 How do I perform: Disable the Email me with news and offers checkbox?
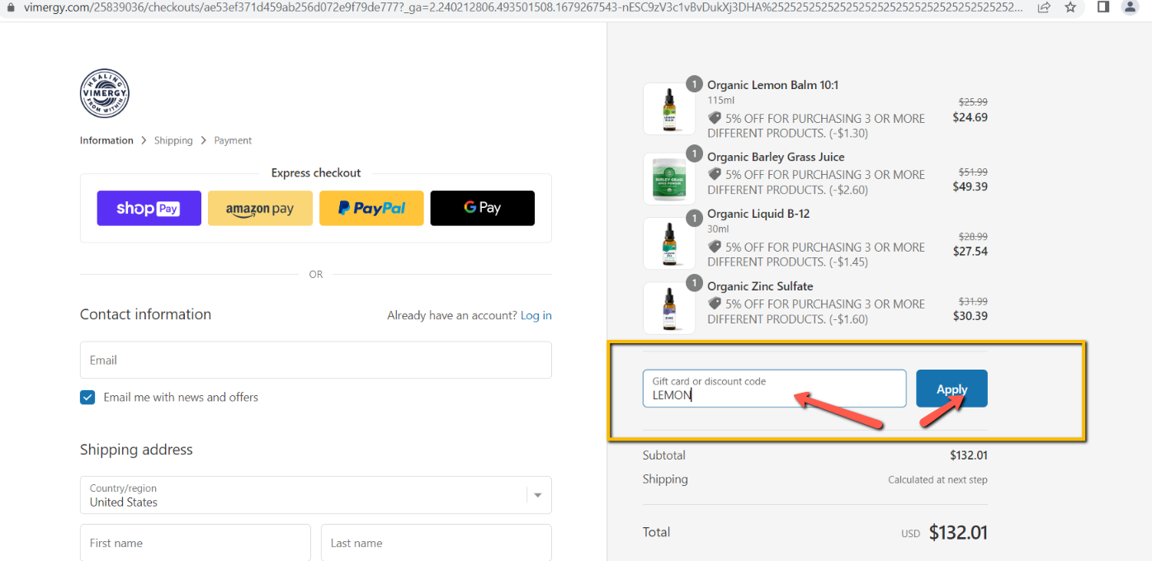coord(87,397)
